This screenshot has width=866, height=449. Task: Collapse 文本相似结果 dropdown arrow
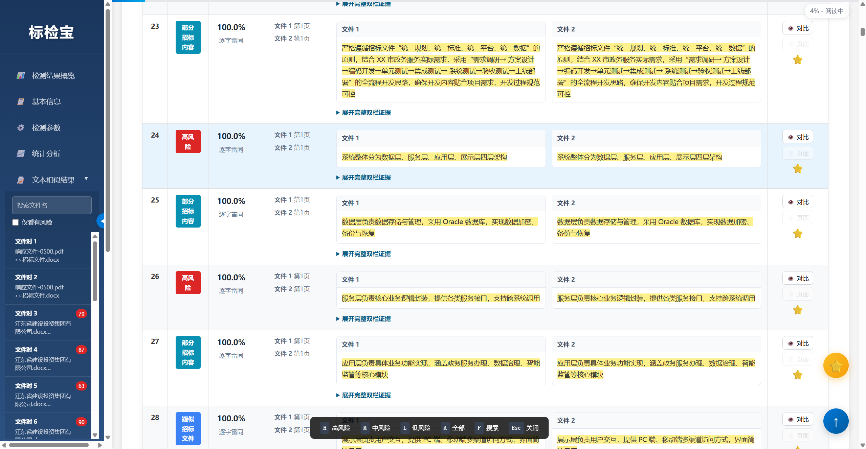pyautogui.click(x=86, y=179)
